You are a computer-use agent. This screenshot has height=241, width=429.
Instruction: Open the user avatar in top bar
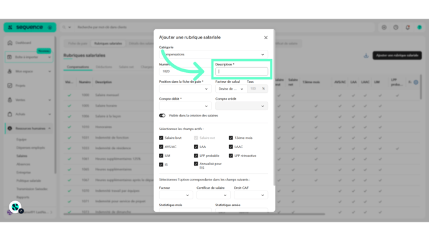[420, 27]
